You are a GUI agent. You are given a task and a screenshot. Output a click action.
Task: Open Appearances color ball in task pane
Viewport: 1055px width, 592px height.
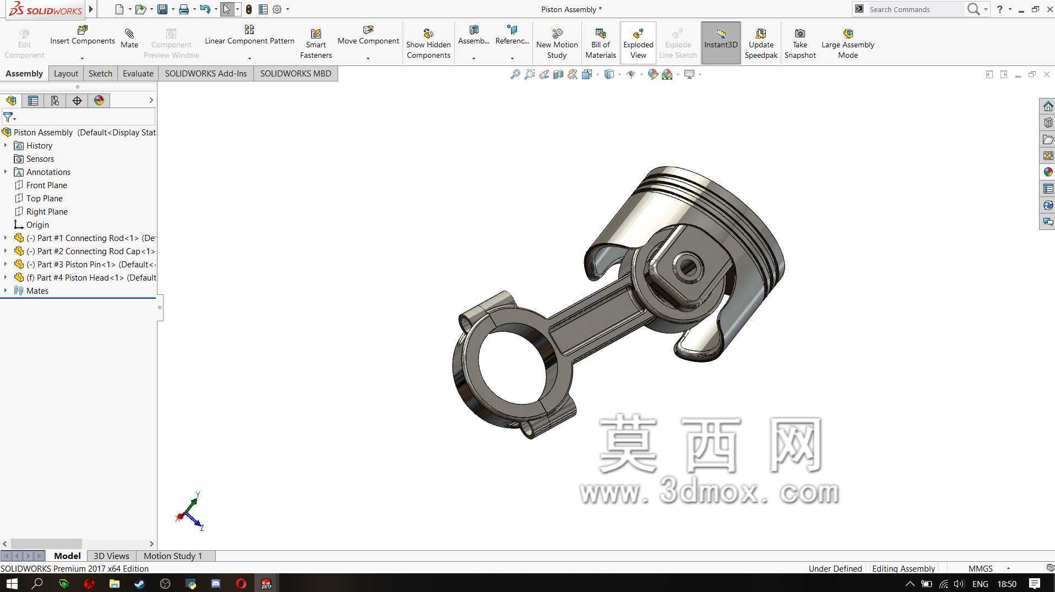pos(1048,172)
